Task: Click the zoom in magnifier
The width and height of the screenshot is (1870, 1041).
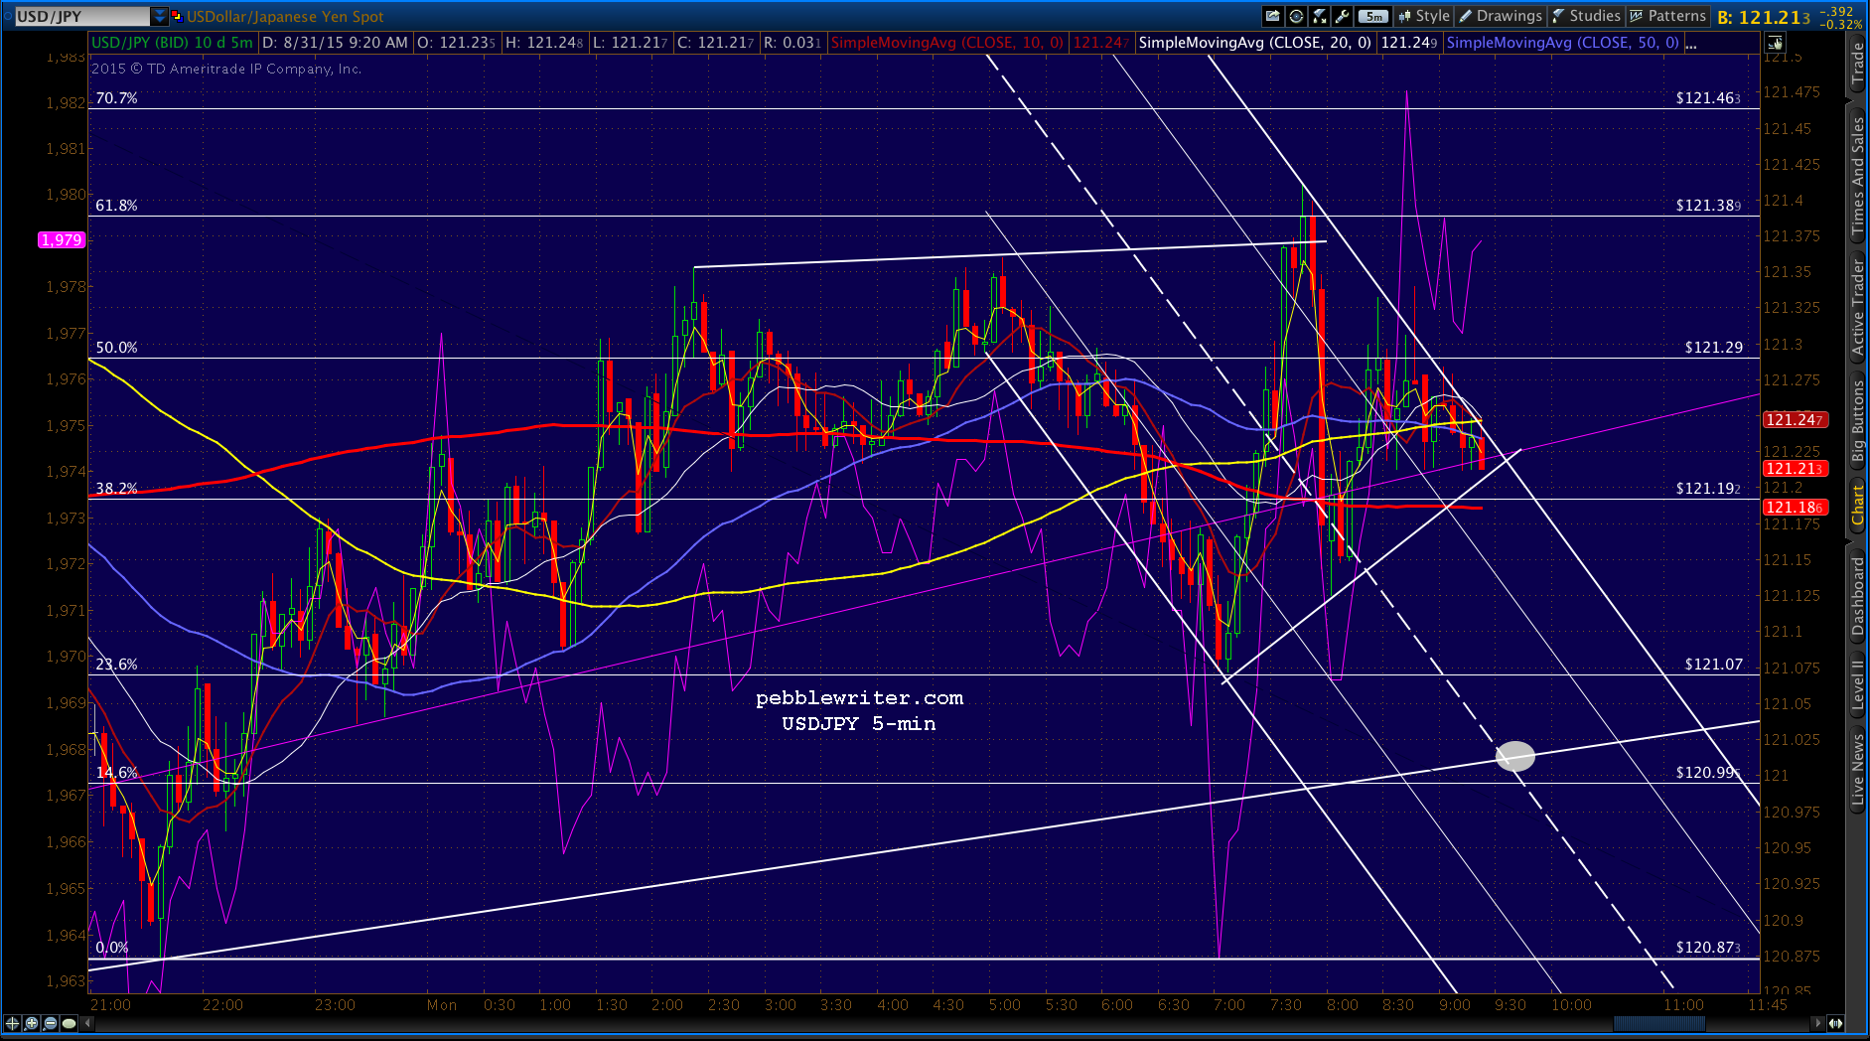Action: point(32,1023)
